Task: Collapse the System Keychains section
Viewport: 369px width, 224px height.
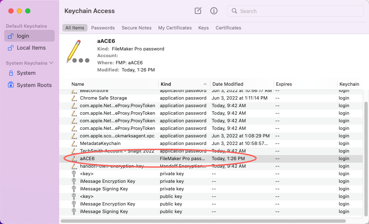Action: point(51,63)
